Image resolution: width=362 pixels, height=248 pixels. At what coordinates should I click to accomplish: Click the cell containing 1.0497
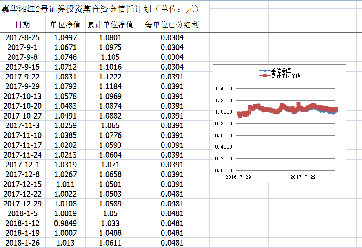(x=65, y=37)
